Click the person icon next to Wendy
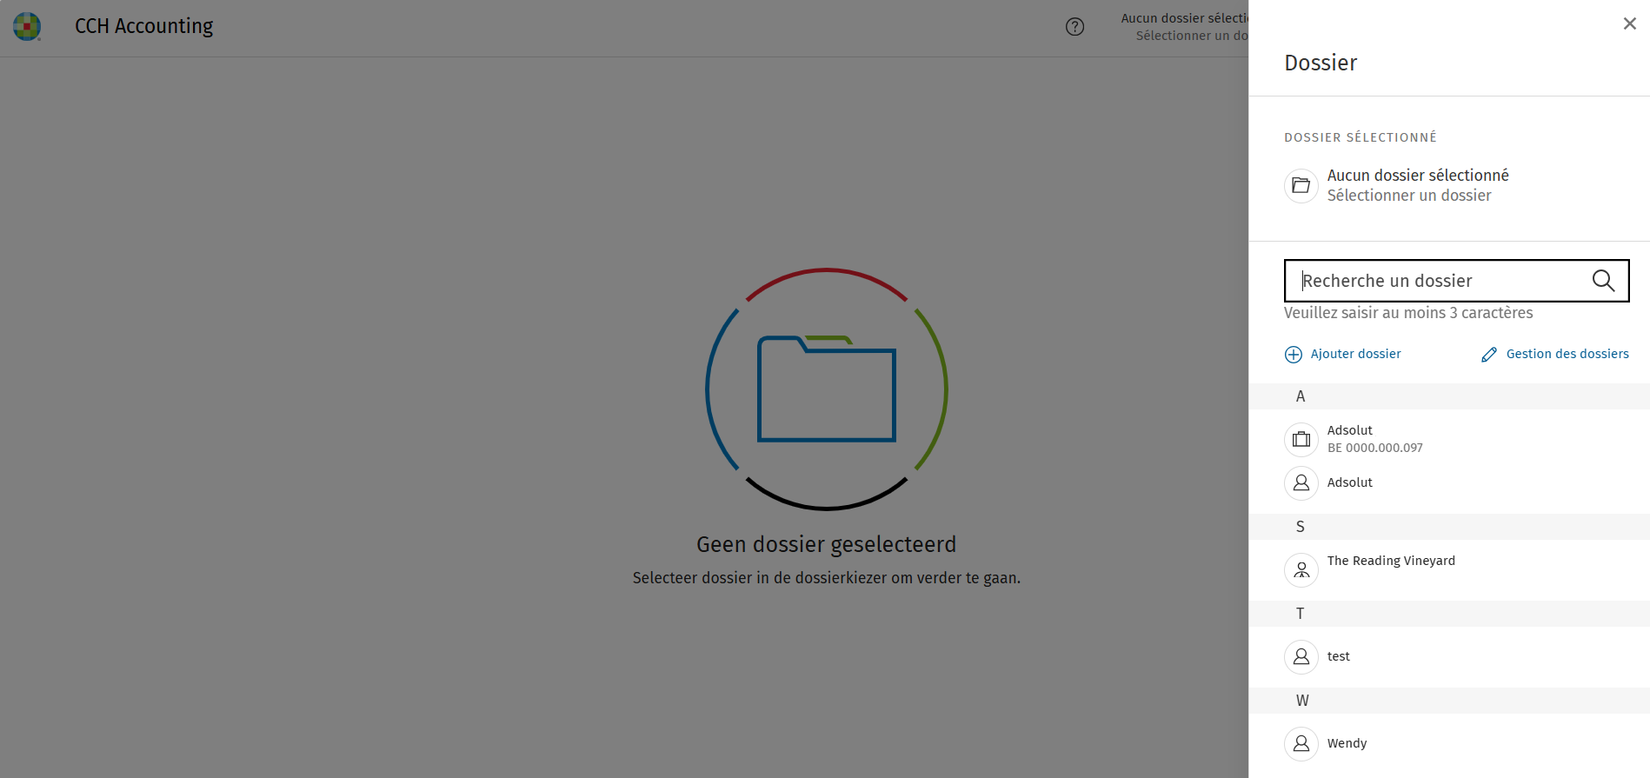This screenshot has height=778, width=1650. point(1301,743)
